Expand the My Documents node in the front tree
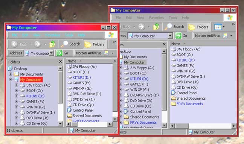The image size is (244, 144). point(11,74)
